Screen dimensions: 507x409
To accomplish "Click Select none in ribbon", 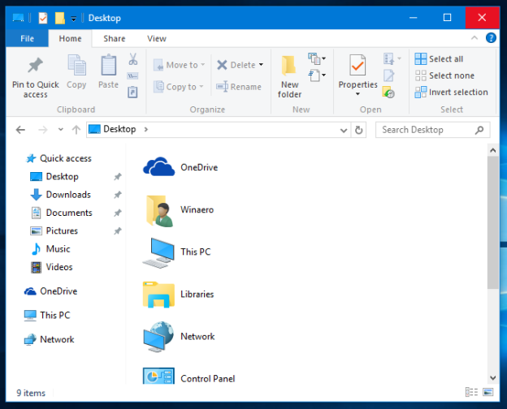I will [x=444, y=75].
